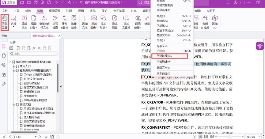Open the Pages panel in left sidebar
This screenshot has height=139, width=265.
click(x=4, y=56)
